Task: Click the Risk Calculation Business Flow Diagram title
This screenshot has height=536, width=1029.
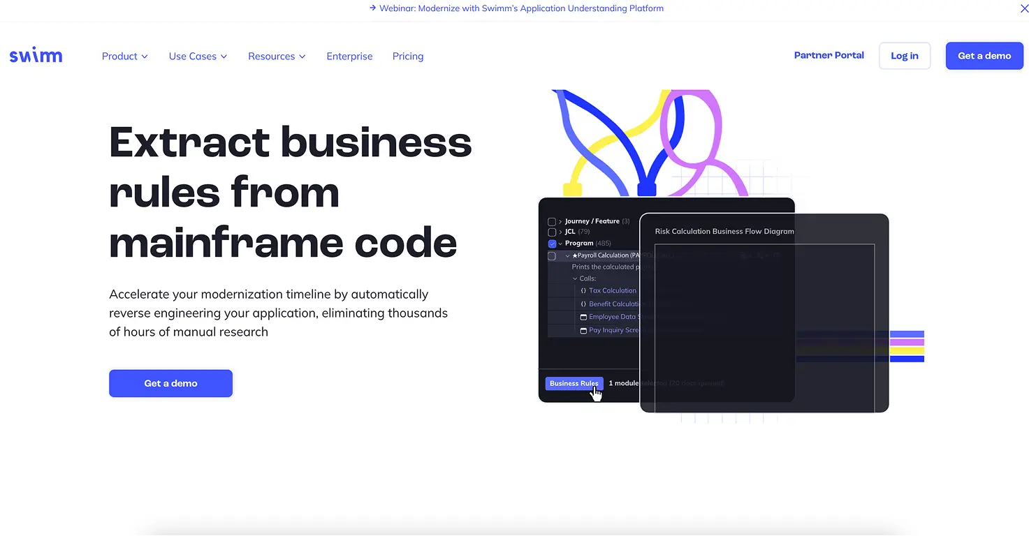Action: [x=724, y=231]
